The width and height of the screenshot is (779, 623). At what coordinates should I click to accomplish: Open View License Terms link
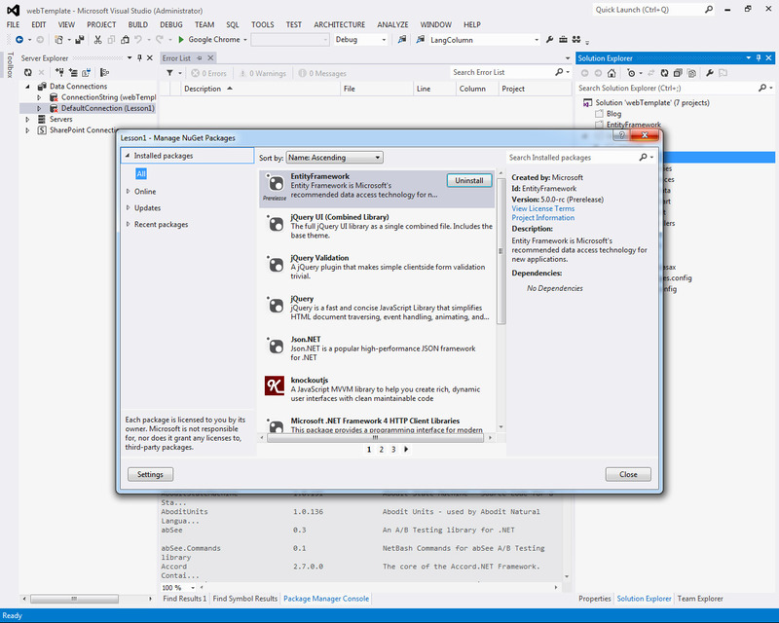click(x=542, y=208)
